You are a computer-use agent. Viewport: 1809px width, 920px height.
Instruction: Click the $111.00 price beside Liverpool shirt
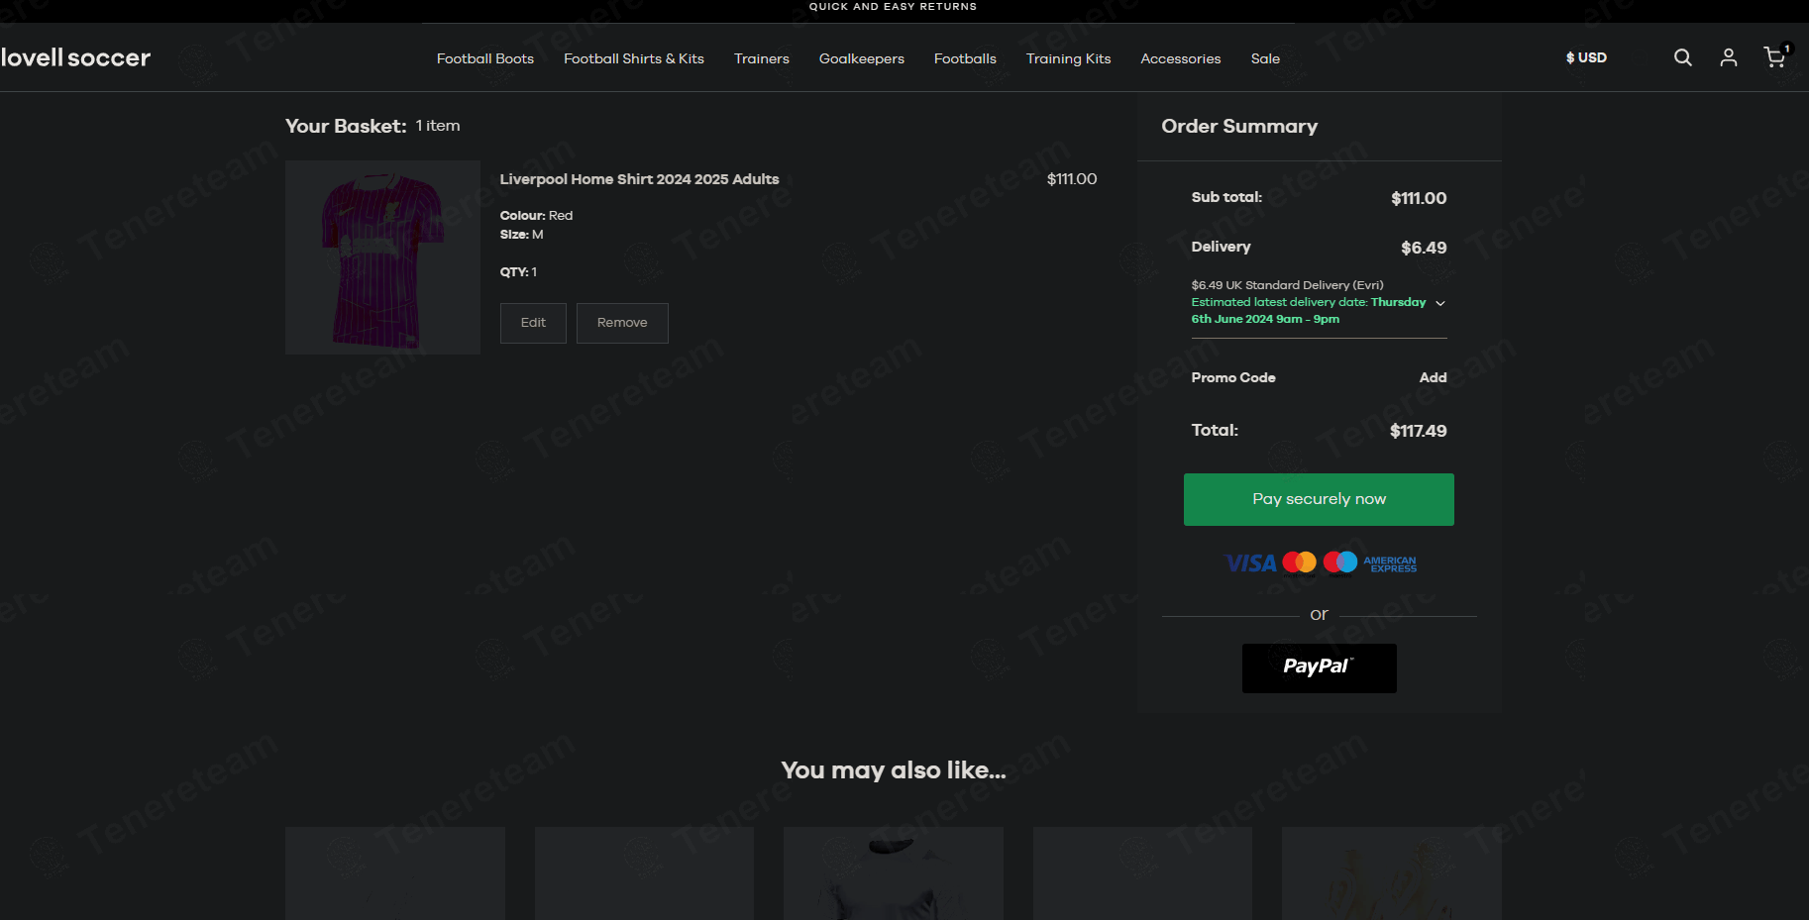coord(1072,179)
